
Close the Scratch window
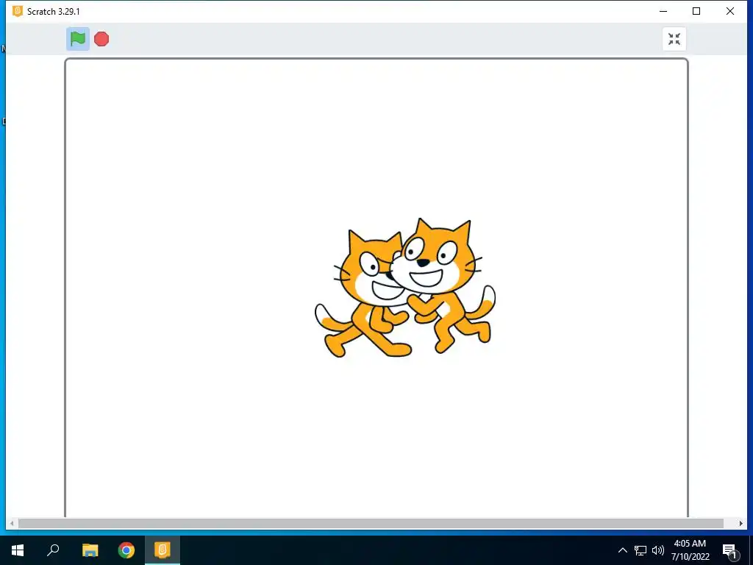pos(730,11)
